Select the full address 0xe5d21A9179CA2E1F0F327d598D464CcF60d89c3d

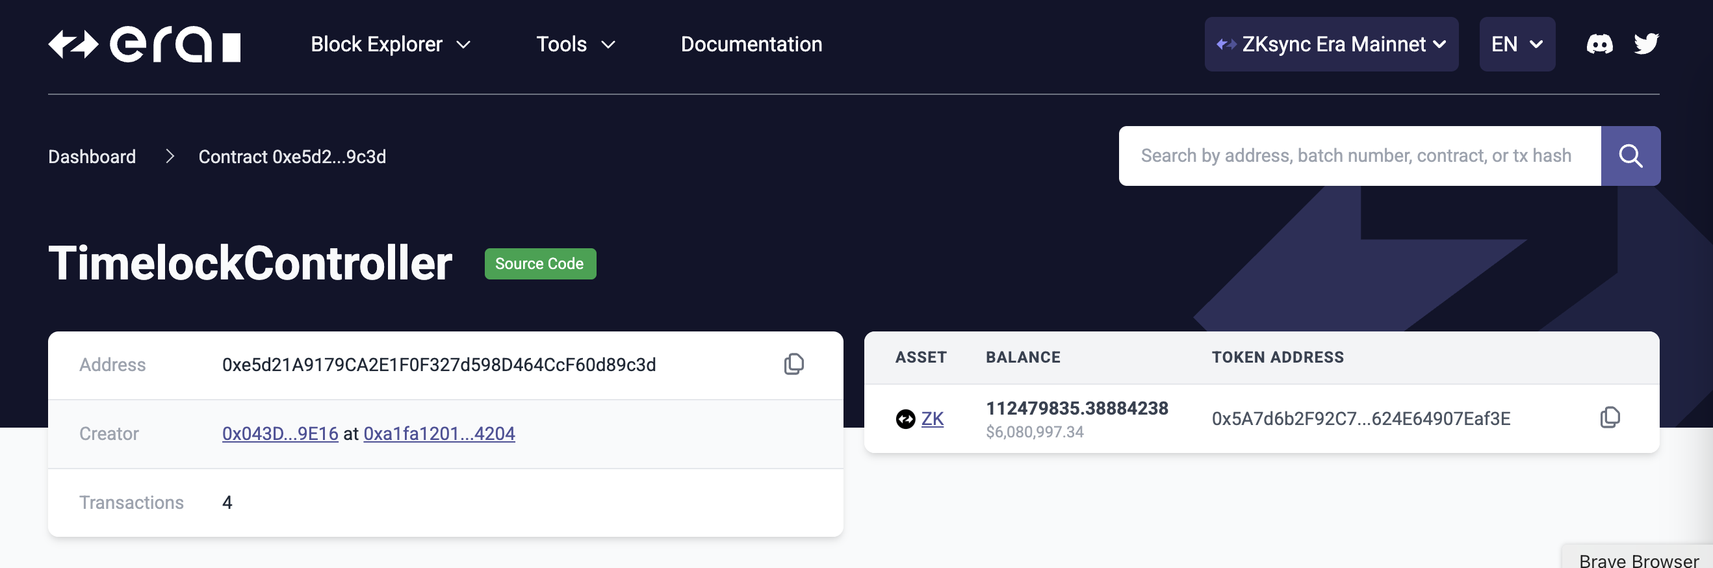click(x=439, y=365)
